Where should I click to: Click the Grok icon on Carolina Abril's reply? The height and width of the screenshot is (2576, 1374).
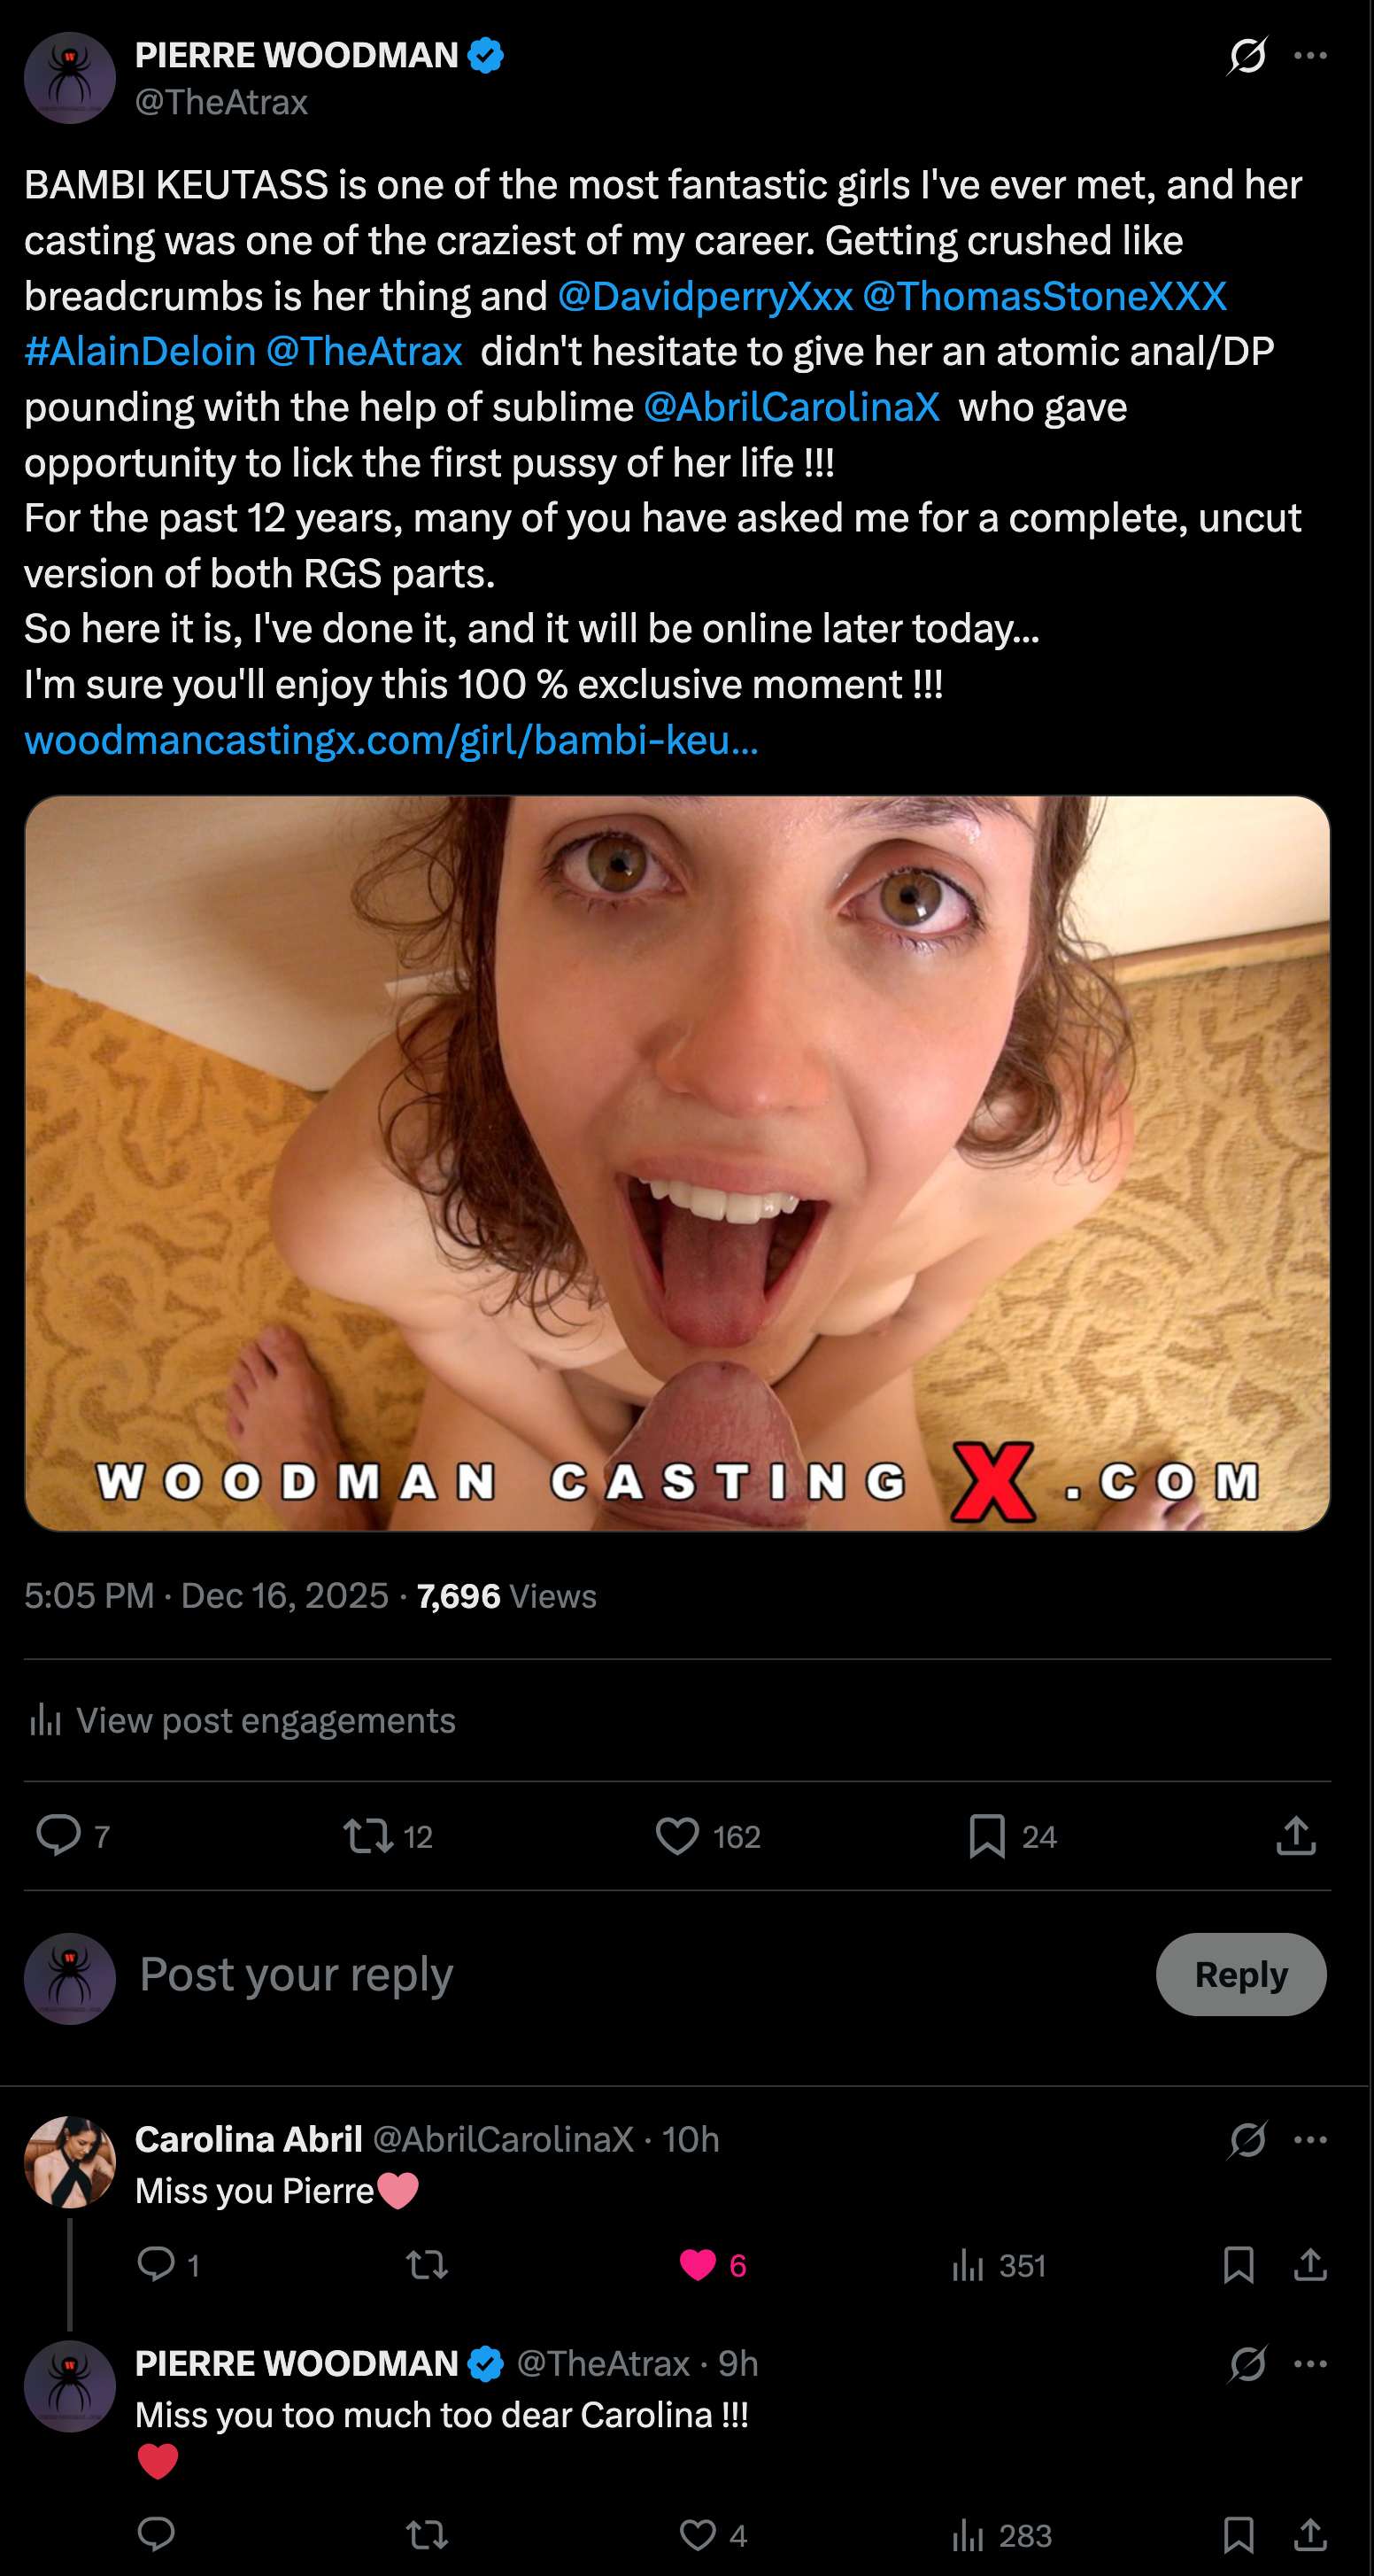click(x=1247, y=2140)
